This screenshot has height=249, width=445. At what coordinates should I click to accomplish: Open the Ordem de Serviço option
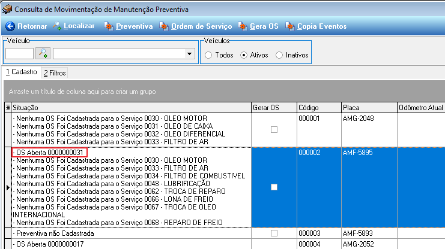202,26
